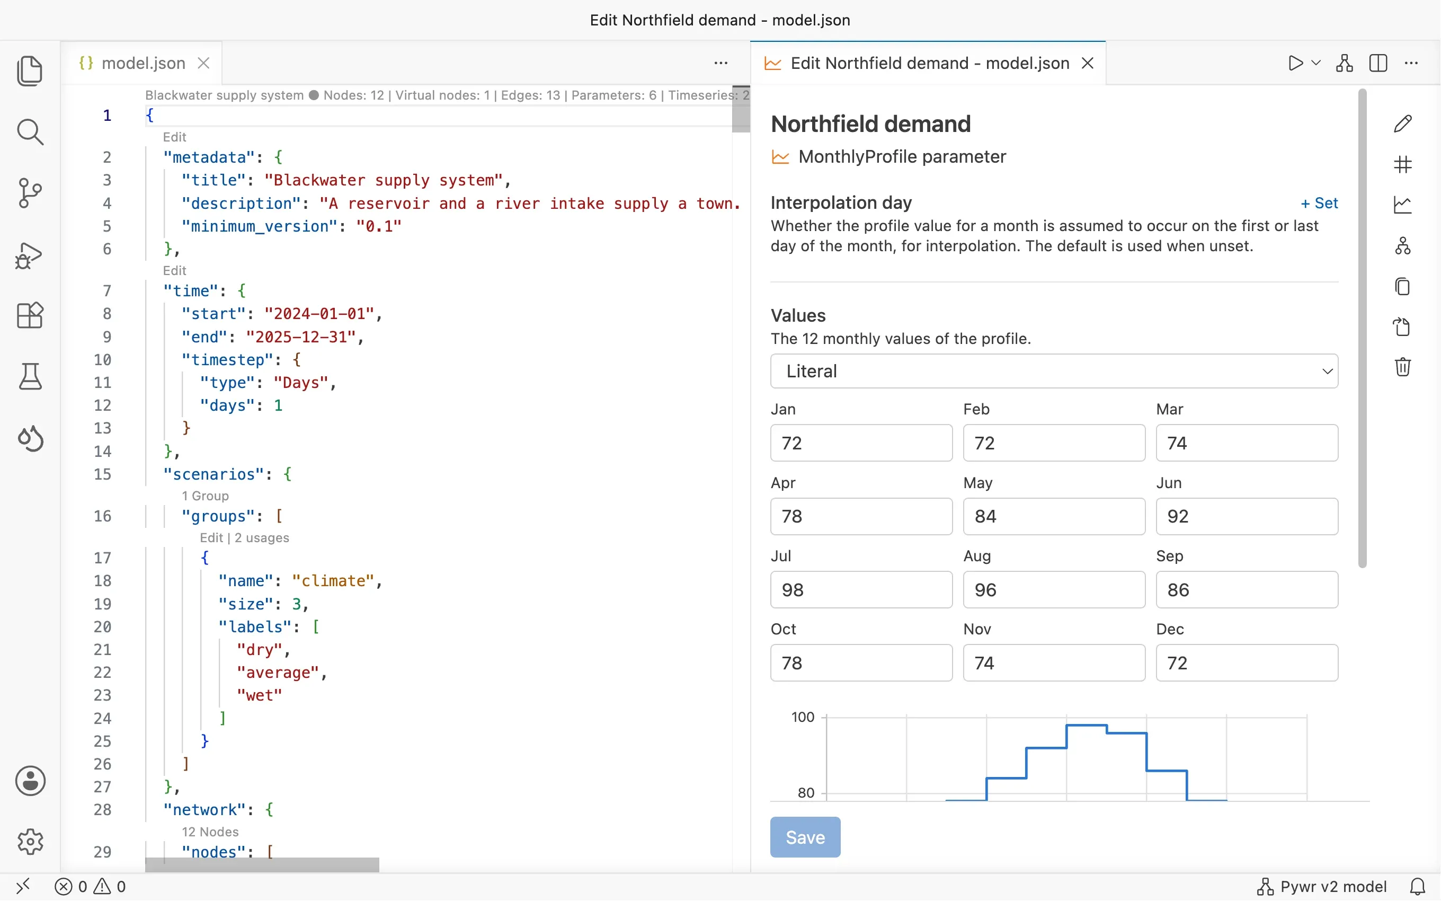The width and height of the screenshot is (1441, 901).
Task: Click the chart icon in parameter toolbar
Action: coord(1403,205)
